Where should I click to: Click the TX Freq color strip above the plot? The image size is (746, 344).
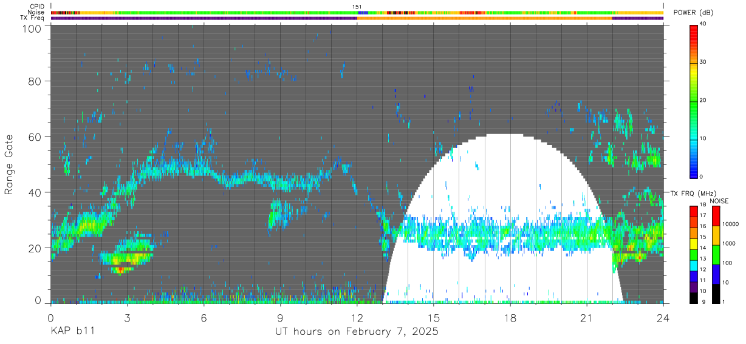(x=357, y=18)
